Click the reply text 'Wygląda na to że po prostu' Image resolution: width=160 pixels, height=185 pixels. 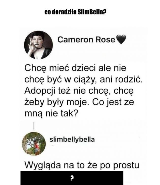82,165
